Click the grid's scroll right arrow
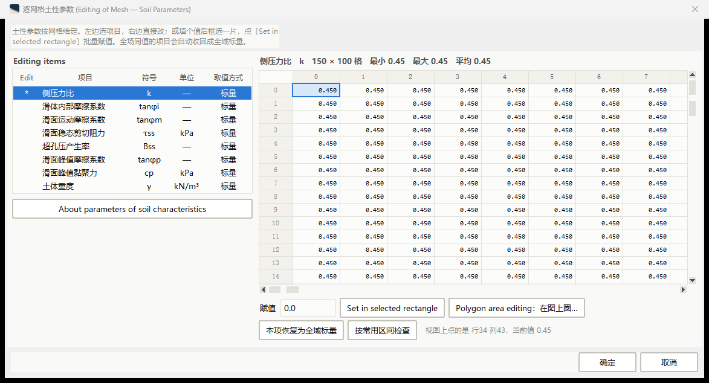This screenshot has height=383, width=709. [x=683, y=289]
